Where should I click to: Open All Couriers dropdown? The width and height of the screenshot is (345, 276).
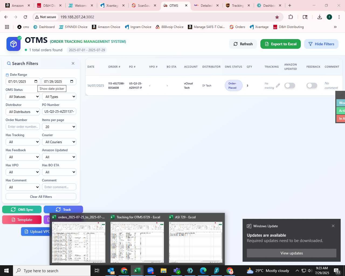coord(59,142)
